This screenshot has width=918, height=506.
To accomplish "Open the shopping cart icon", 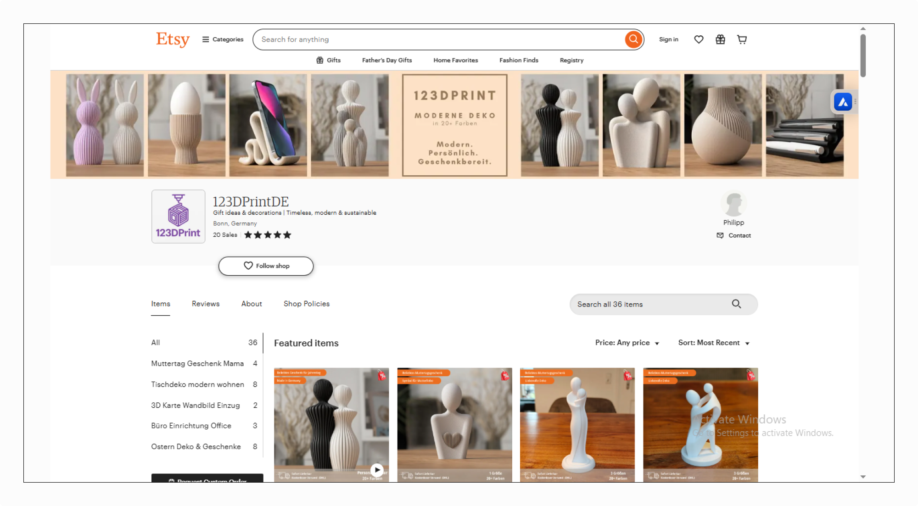I will tap(742, 39).
